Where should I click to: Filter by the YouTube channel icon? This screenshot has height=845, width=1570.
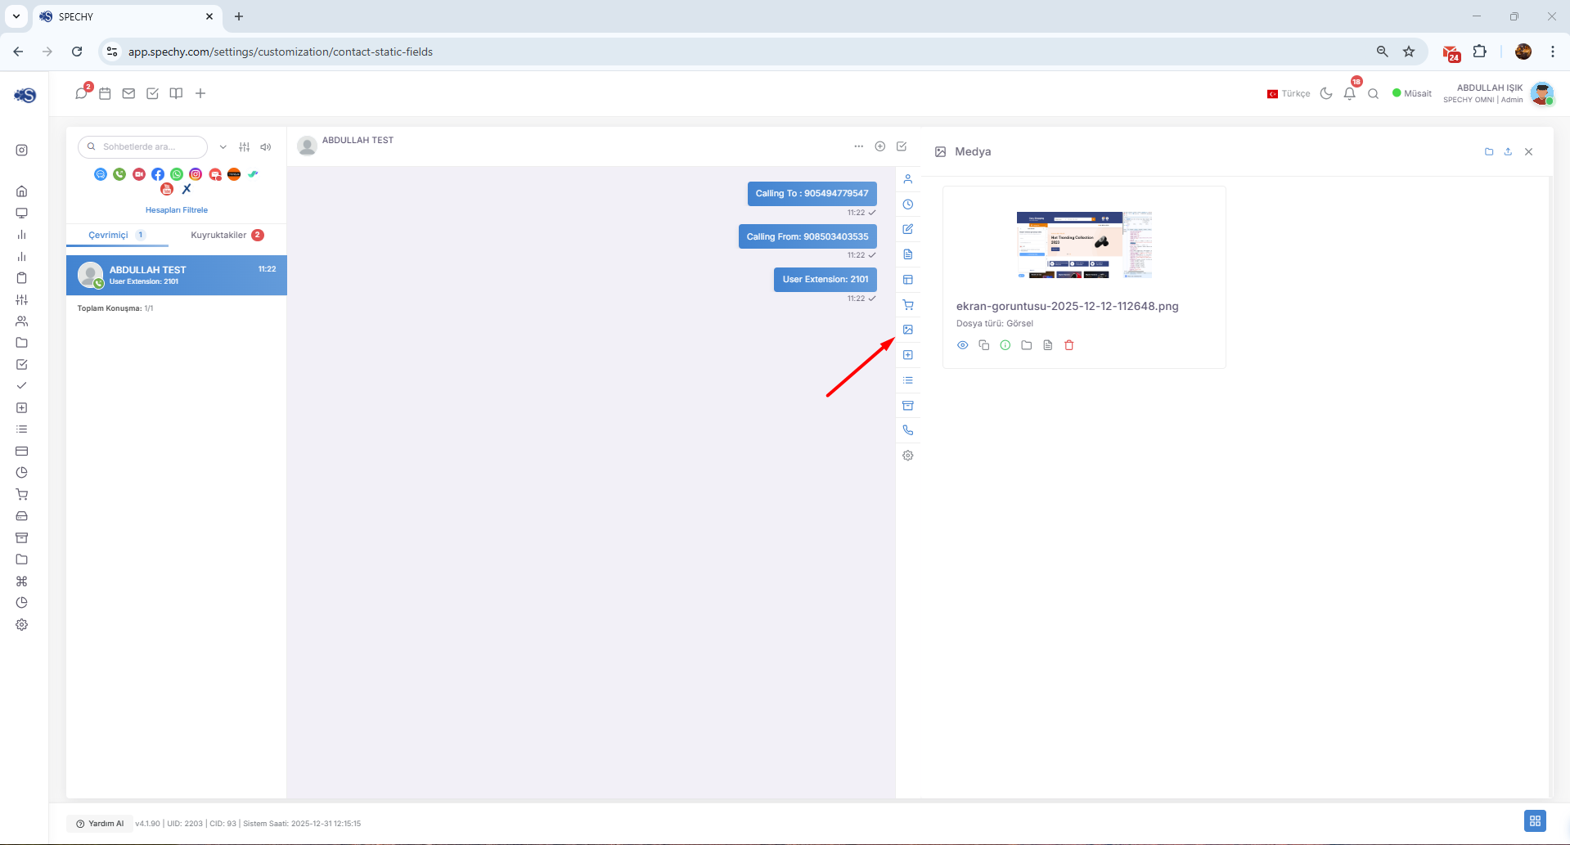(x=167, y=189)
